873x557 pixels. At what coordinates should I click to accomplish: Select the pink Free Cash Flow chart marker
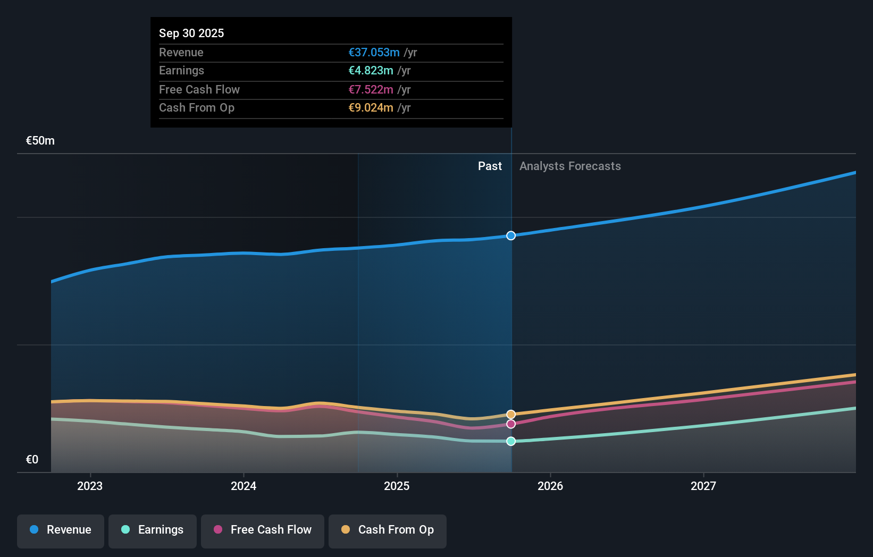511,424
